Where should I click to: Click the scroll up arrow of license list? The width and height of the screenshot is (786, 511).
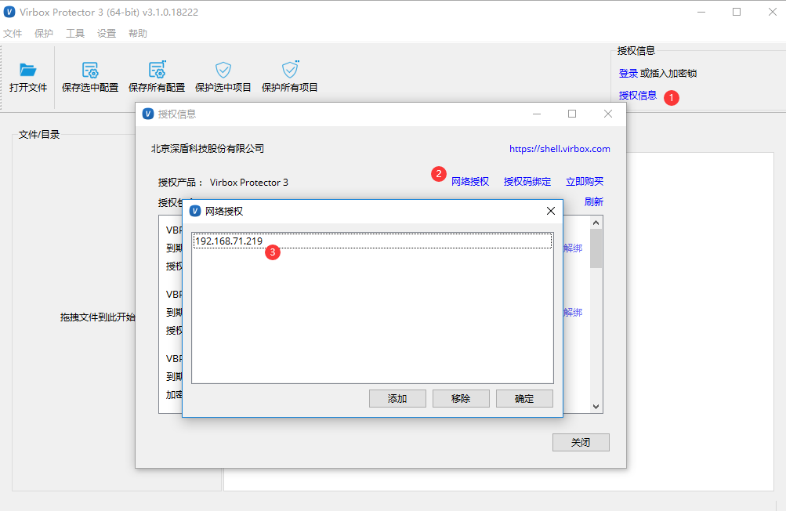596,223
